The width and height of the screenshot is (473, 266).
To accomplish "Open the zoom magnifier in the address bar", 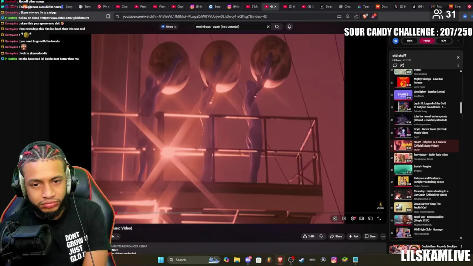I will (x=347, y=16).
